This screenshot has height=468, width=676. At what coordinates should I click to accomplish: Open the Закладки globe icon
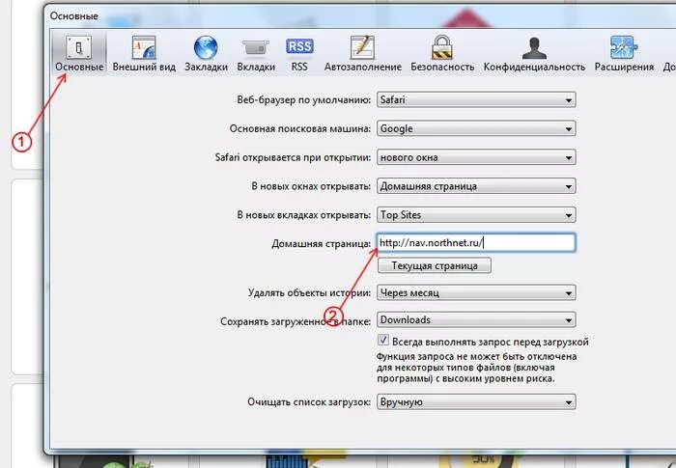pos(206,47)
